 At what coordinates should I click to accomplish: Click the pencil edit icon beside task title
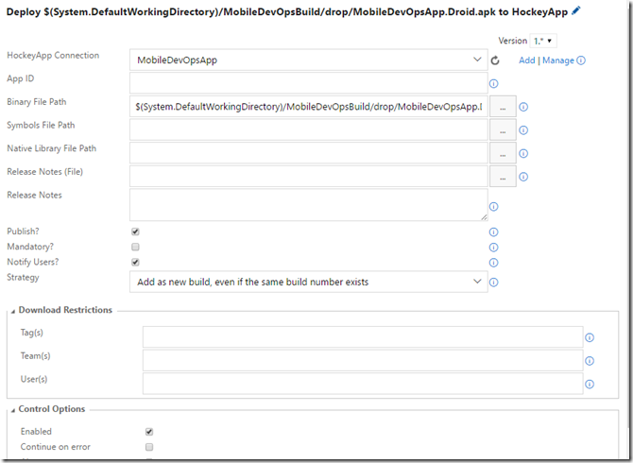point(576,10)
